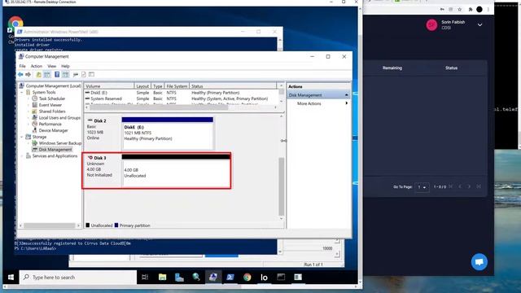Click the Show/Hide Console Tree toolbar icon
Screen dimensions: 521x293
pyautogui.click(x=47, y=74)
